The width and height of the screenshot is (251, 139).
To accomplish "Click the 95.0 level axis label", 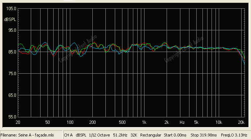I will coord(12,30).
